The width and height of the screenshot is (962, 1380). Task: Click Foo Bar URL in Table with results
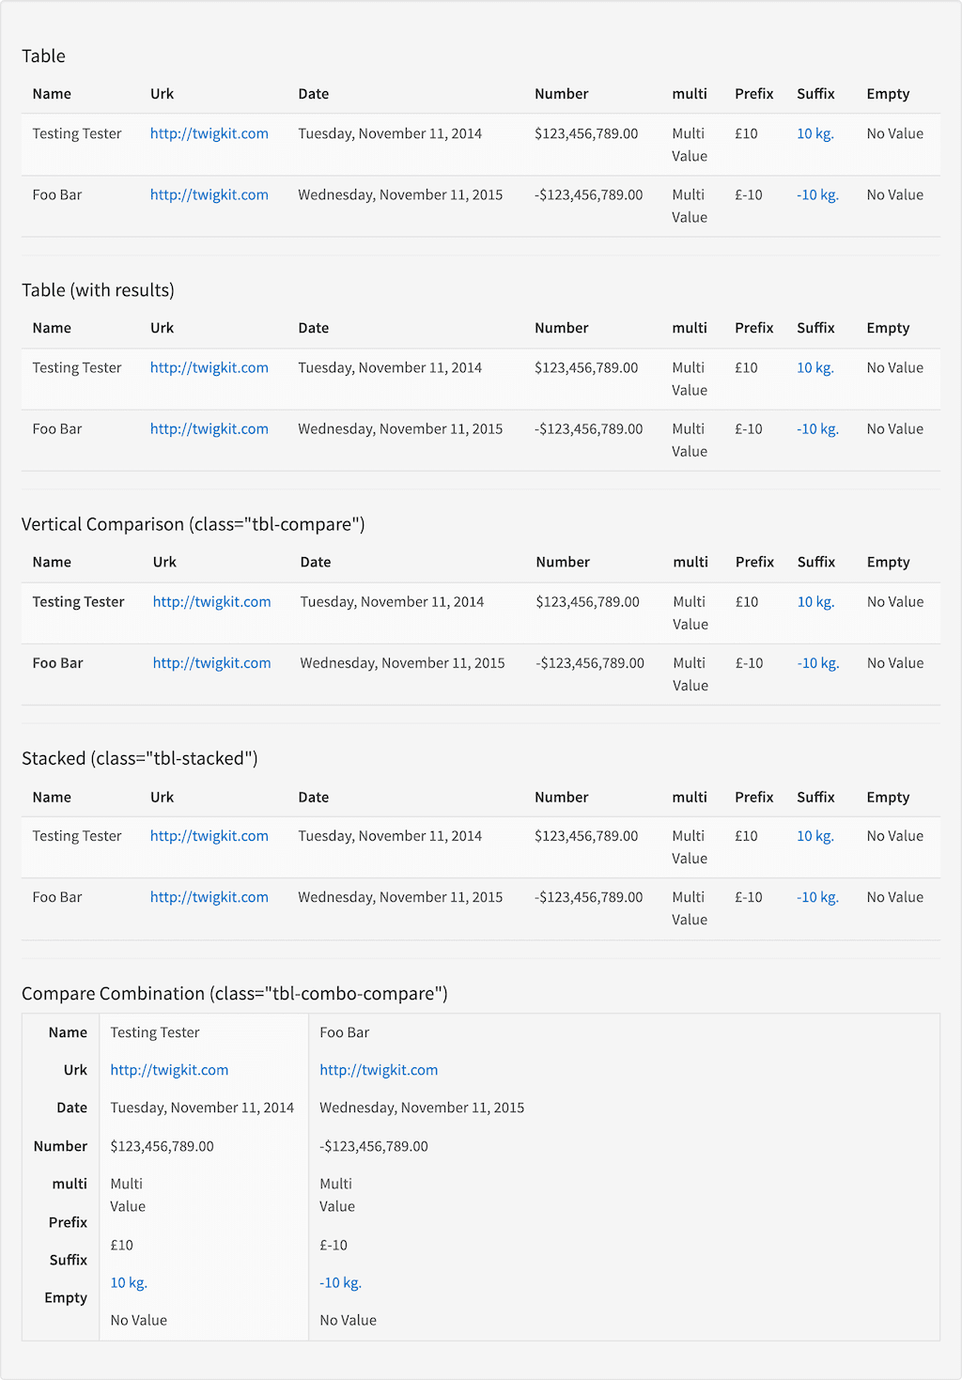(x=209, y=428)
